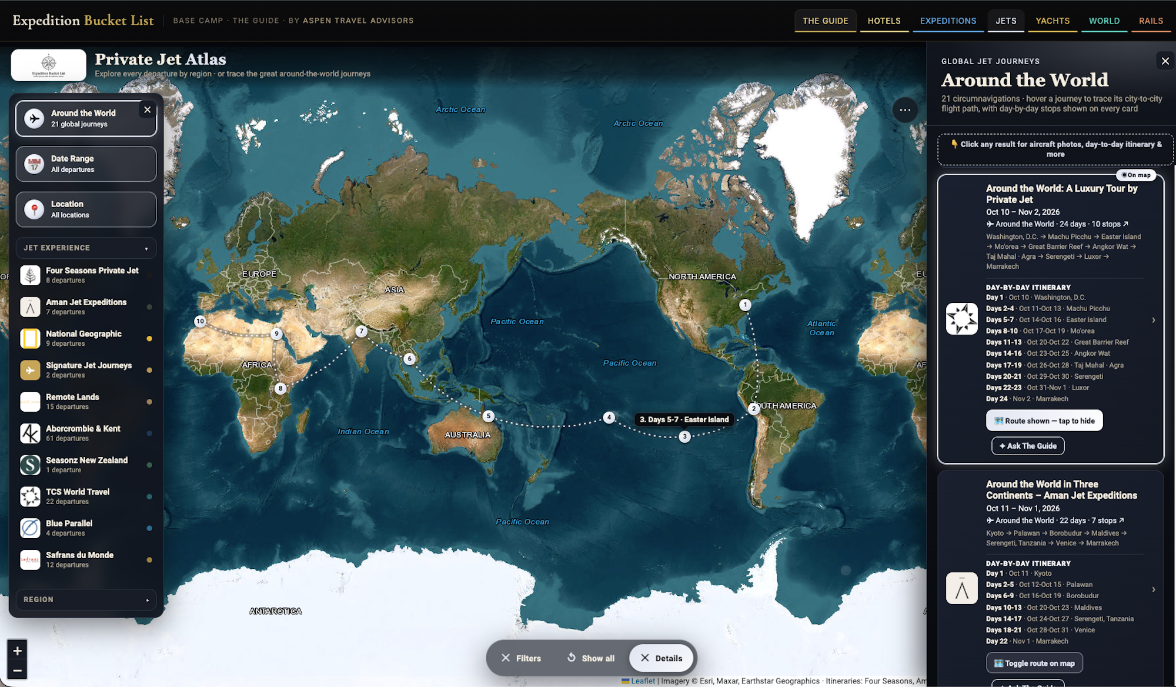Toggle the On map badge
The width and height of the screenshot is (1176, 687).
point(1136,175)
